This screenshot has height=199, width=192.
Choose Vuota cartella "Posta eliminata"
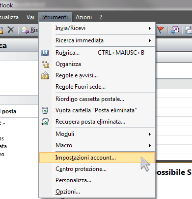tap(97, 110)
